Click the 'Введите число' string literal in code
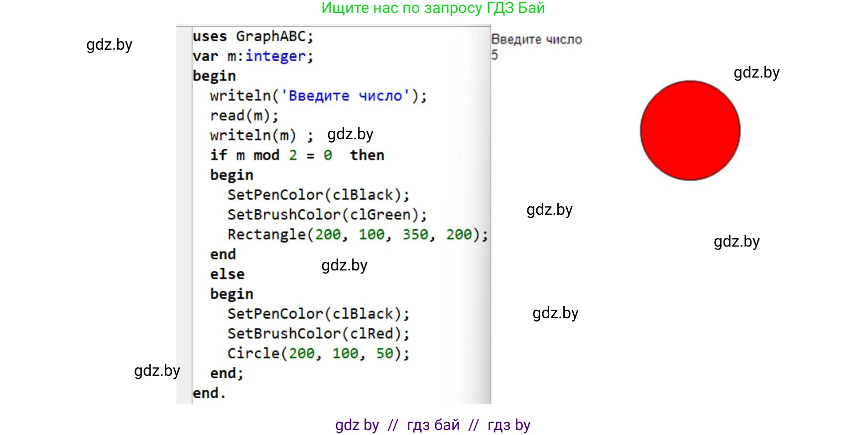 point(346,95)
